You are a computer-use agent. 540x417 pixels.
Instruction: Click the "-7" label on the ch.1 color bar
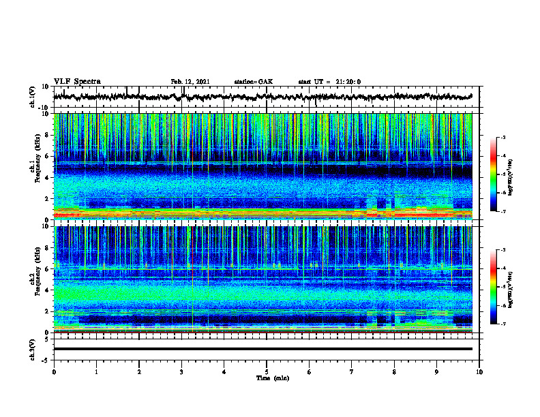coord(502,211)
